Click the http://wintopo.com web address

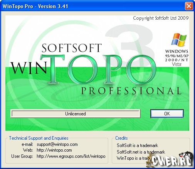click(54, 150)
